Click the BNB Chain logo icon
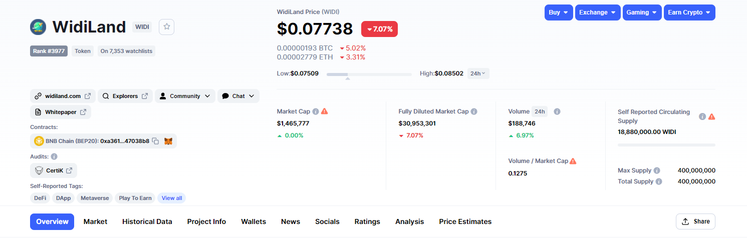Screen dimensions: 747x242 coord(38,141)
